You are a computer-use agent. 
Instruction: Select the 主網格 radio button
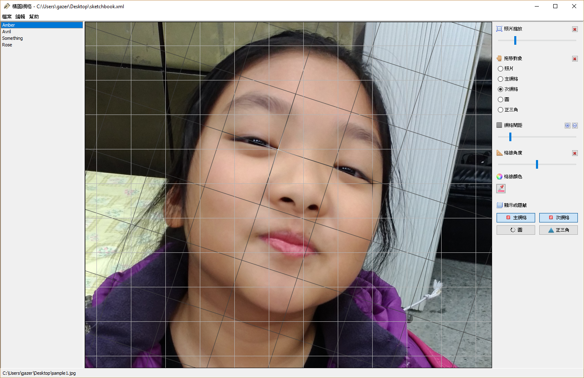pos(500,79)
